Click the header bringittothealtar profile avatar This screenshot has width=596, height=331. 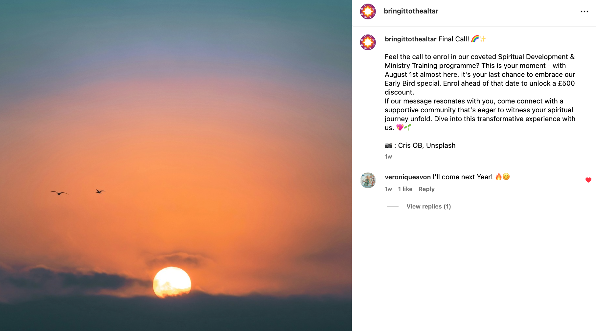[368, 11]
